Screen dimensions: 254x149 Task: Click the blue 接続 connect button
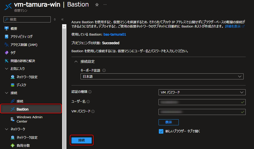(x=82, y=140)
